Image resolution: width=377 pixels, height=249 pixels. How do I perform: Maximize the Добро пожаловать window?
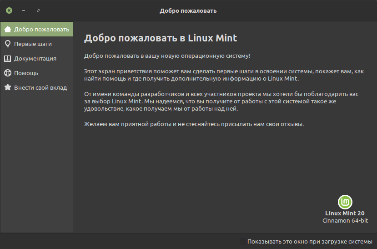coord(38,10)
